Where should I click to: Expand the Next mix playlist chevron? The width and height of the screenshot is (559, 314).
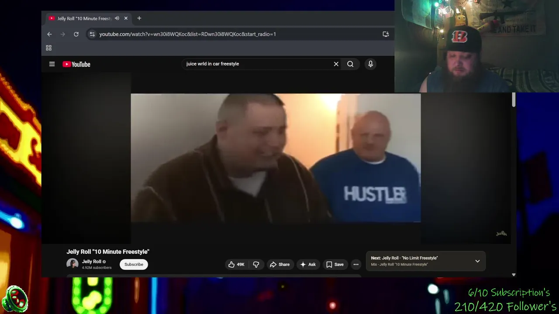[477, 261]
